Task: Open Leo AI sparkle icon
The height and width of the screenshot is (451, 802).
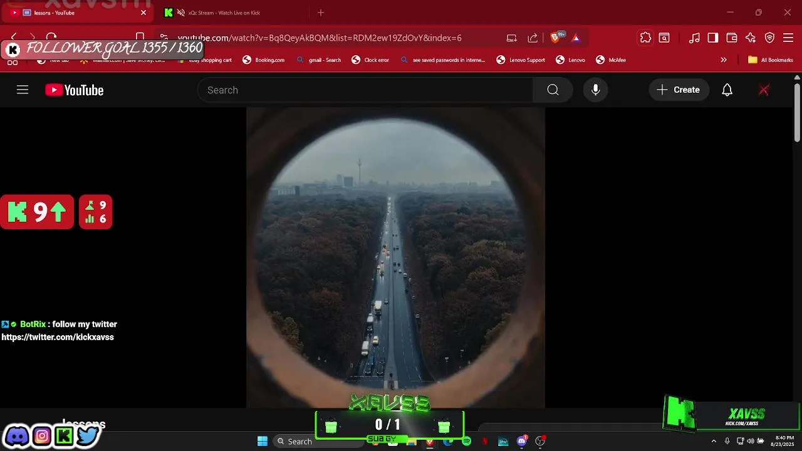Action: [x=751, y=38]
